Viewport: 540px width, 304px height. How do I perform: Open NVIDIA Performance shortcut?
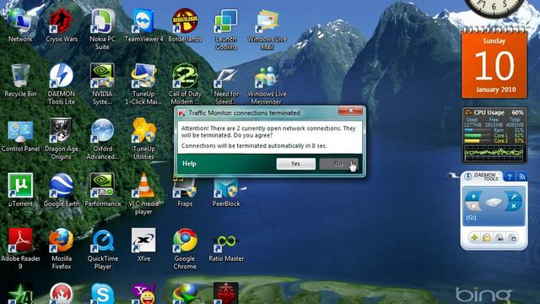[x=102, y=191]
